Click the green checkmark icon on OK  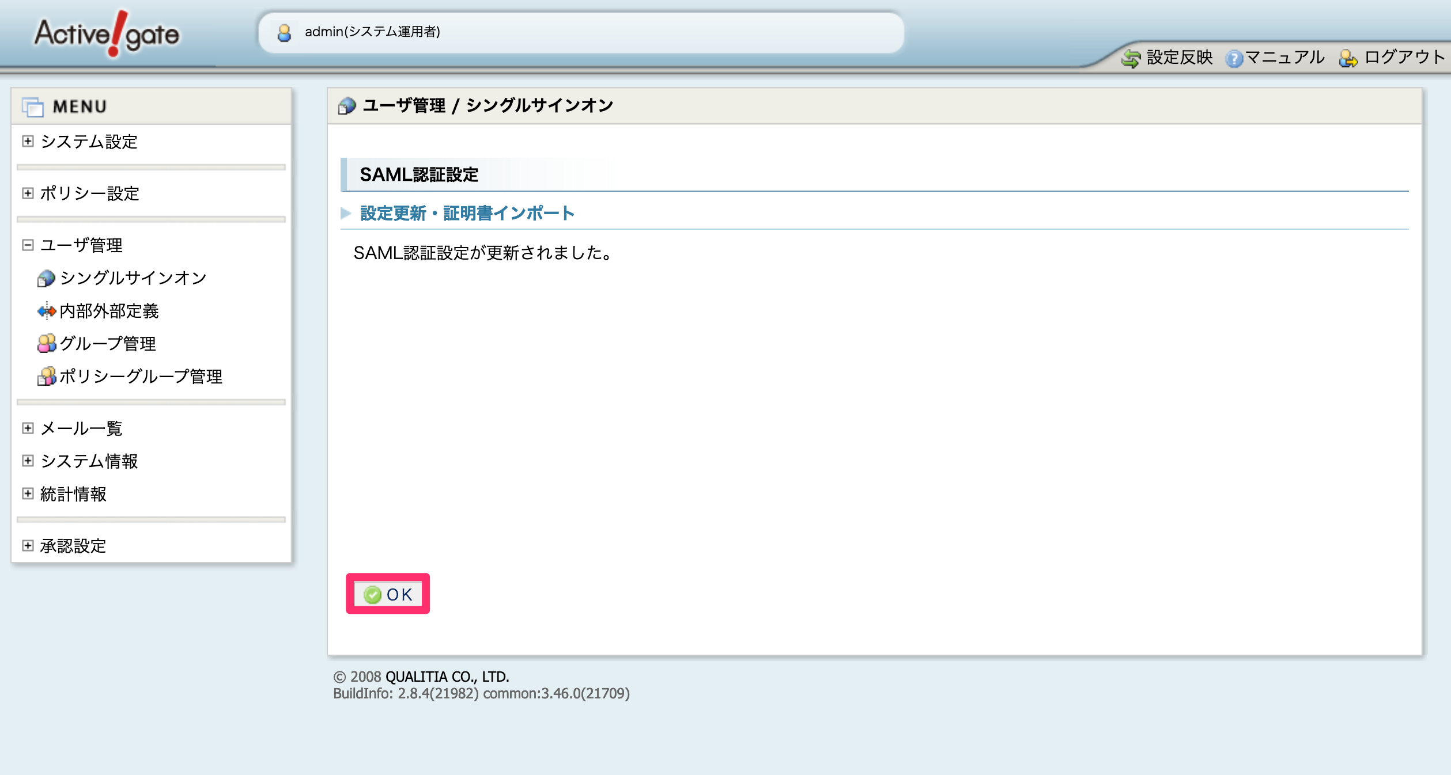pos(373,594)
